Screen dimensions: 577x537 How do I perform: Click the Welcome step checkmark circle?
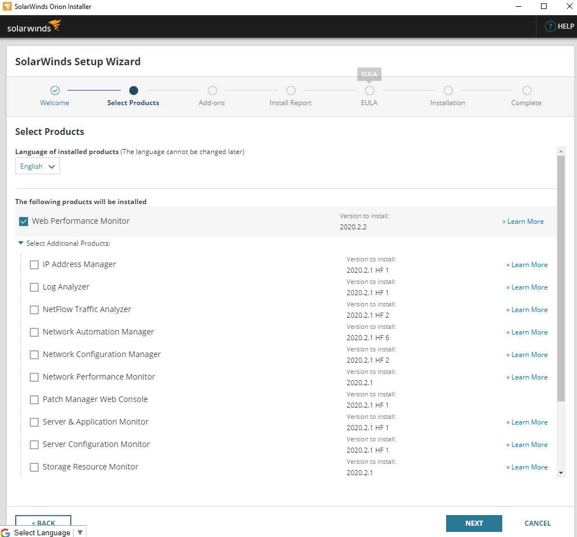pos(55,90)
